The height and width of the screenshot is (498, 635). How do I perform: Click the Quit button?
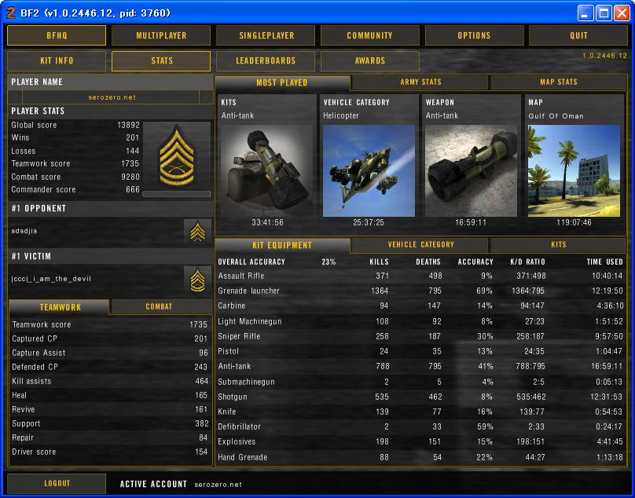tap(578, 35)
